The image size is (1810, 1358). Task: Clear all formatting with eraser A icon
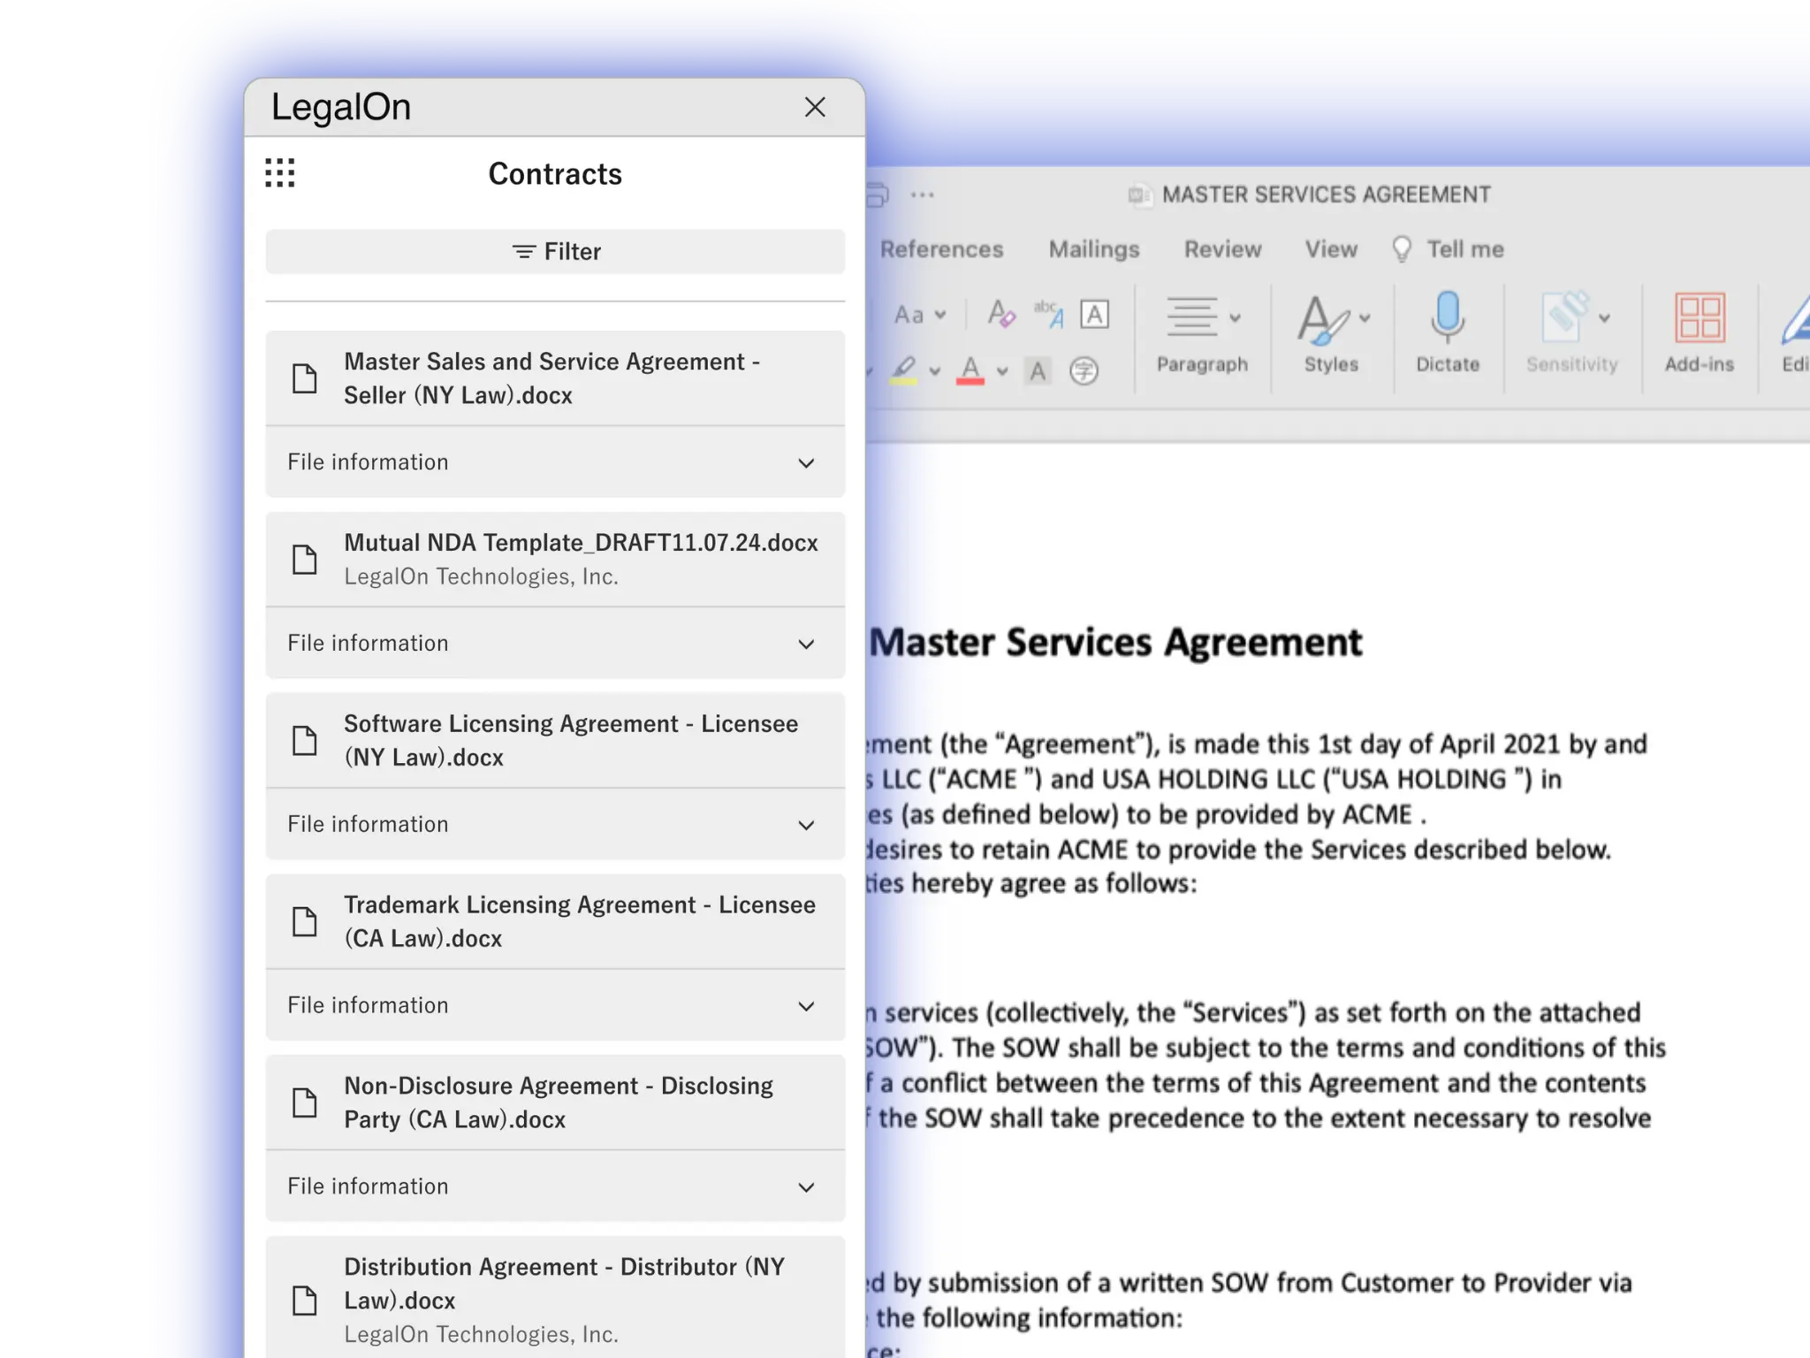pyautogui.click(x=1001, y=314)
